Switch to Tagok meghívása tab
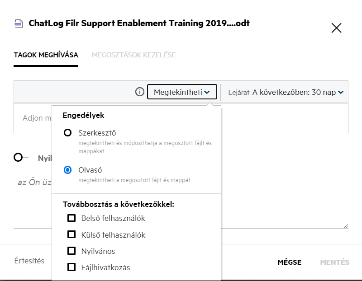362x281 pixels. coord(46,55)
